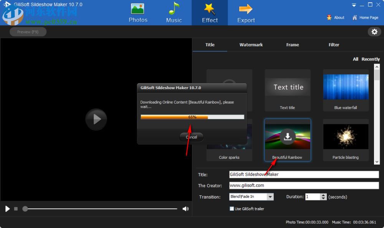Toggle the Recently filter for effects
Viewport: 384px width, 228px height.
click(x=371, y=59)
